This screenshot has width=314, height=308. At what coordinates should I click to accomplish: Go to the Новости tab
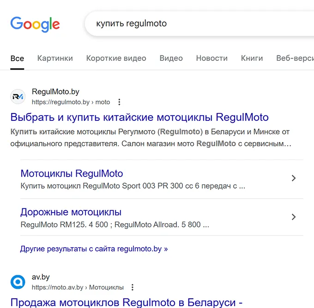point(211,58)
